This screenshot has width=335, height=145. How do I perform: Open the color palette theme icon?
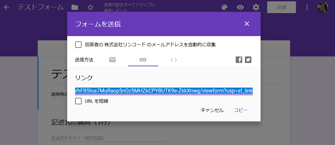pyautogui.click(x=224, y=8)
